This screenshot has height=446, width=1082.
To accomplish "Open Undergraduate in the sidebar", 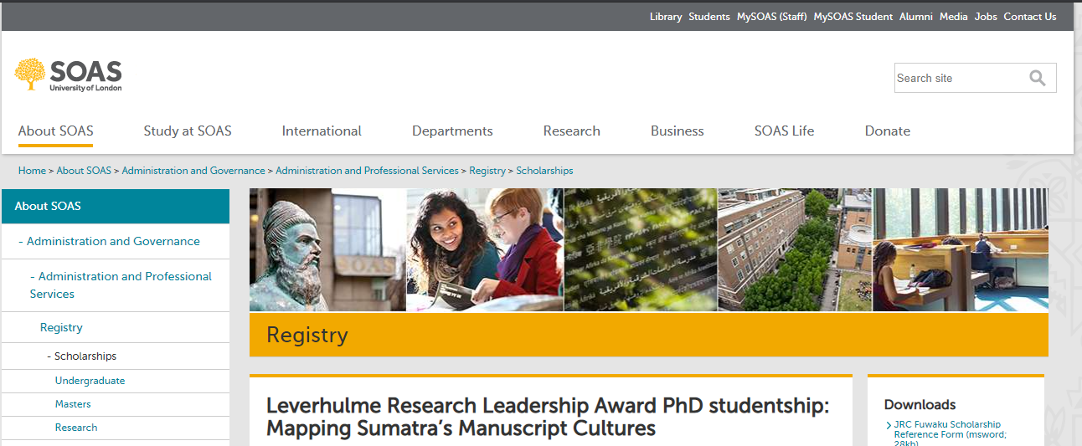I will tap(90, 381).
